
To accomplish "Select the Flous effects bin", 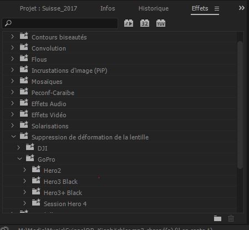I will pos(120,59).
